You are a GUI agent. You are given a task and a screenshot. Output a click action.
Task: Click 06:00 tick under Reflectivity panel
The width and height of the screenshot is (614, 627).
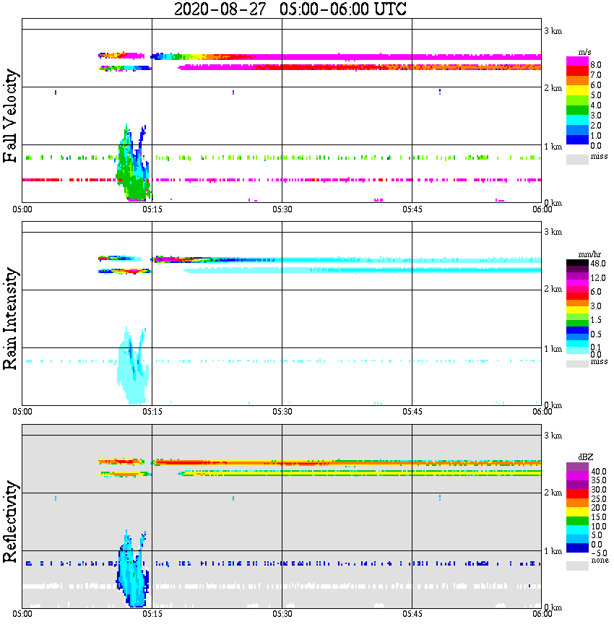[x=542, y=613]
